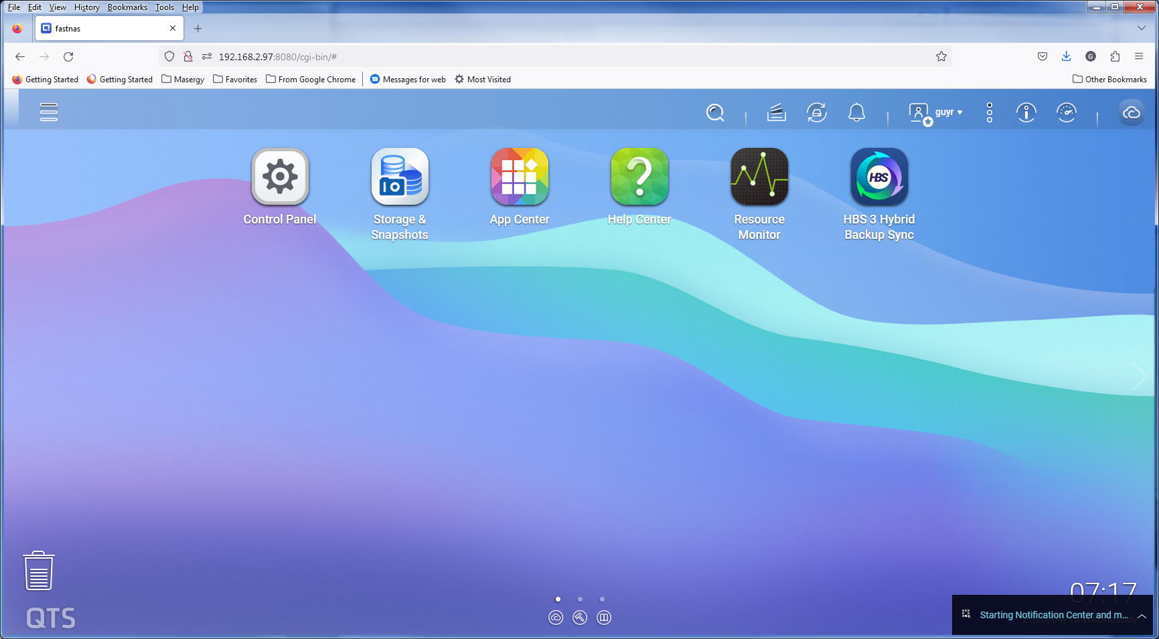Click the Starting Notification Center message

click(x=1054, y=615)
